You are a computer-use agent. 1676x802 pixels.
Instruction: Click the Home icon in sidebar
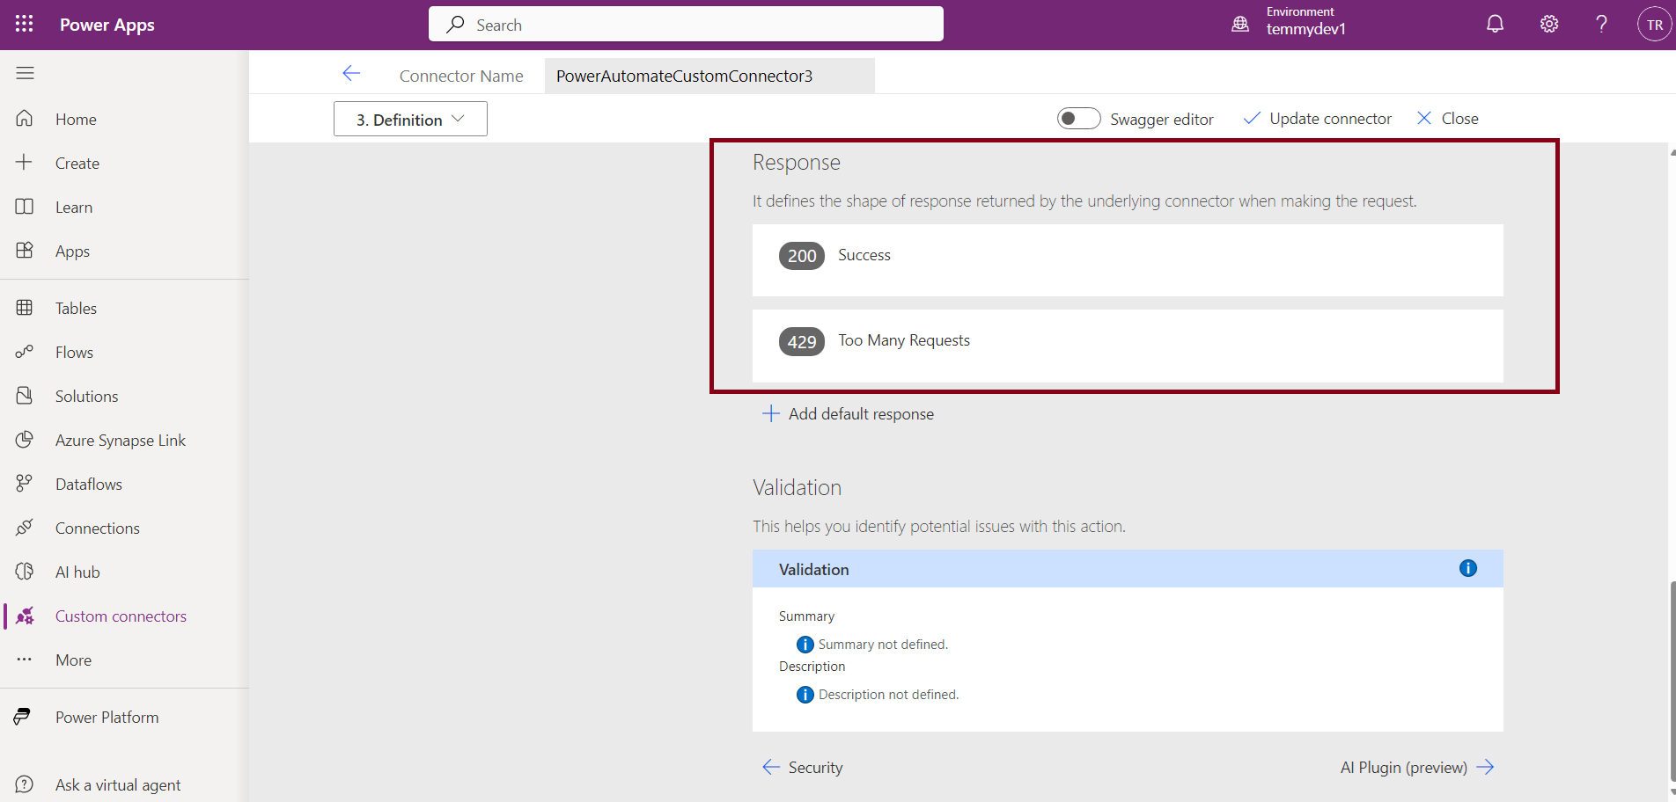point(25,119)
